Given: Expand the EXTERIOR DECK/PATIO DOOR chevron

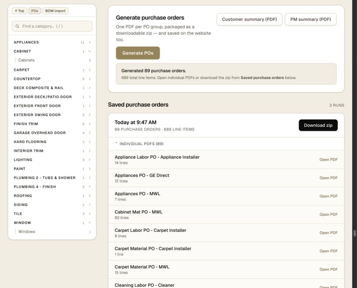Looking at the screenshot, I should (x=90, y=97).
